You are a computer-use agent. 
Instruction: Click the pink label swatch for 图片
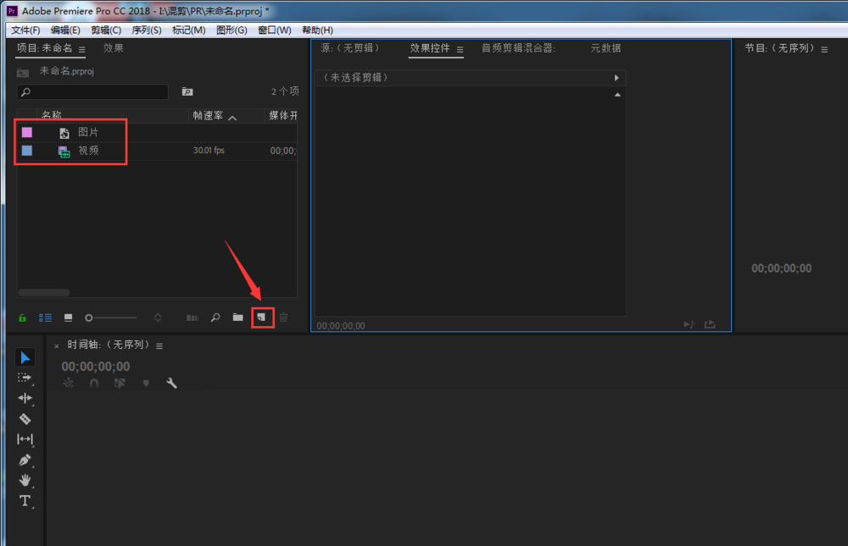pyautogui.click(x=27, y=132)
